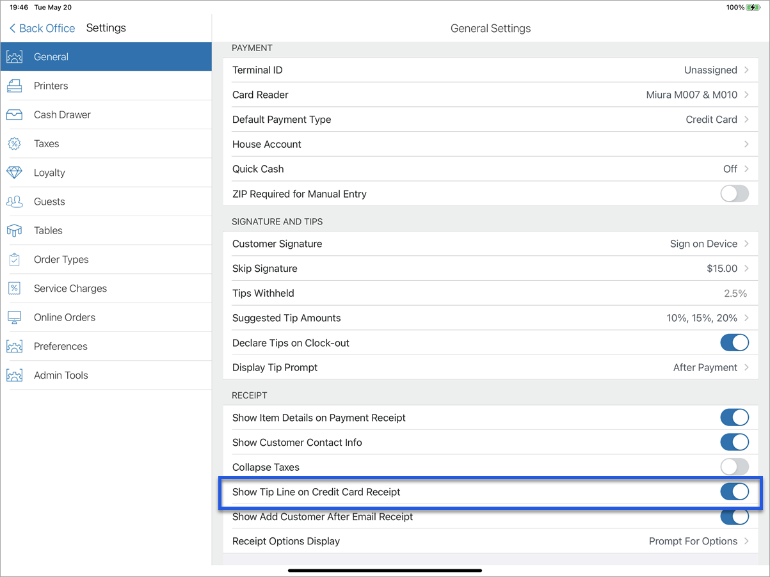The height and width of the screenshot is (577, 770).
Task: Click the Sign on Device value
Action: 703,244
